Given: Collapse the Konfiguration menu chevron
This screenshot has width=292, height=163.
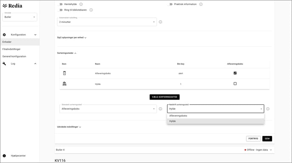Looking at the screenshot, I should point(35,35).
